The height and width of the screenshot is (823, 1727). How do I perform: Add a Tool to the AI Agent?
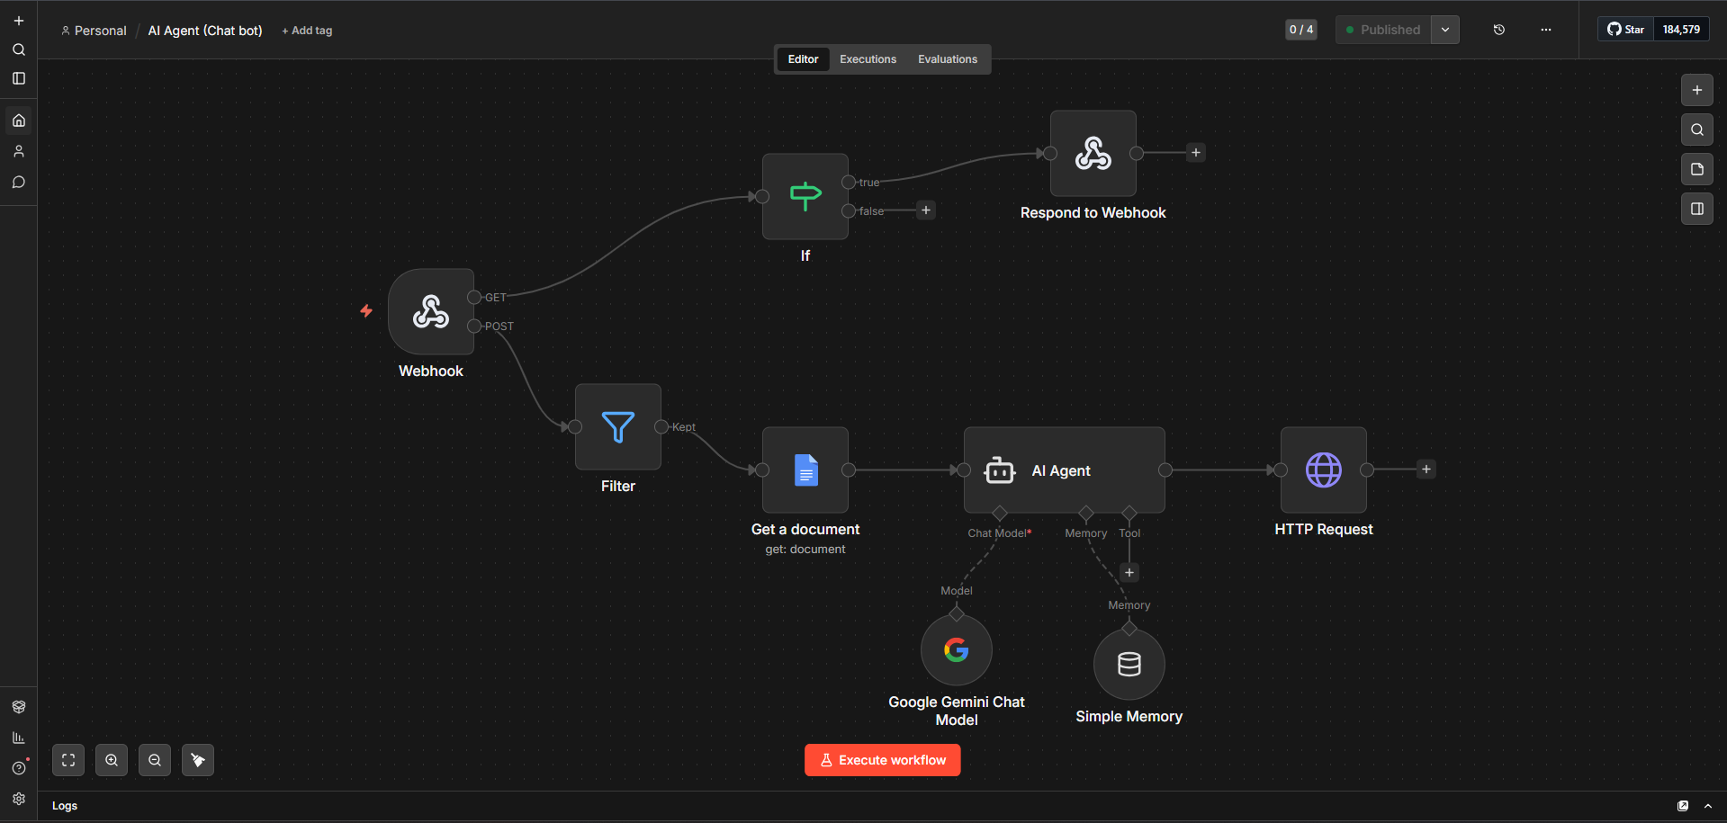point(1129,572)
